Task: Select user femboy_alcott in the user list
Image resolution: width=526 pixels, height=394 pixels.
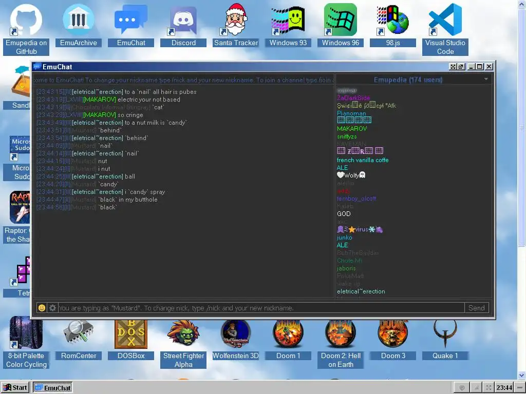Action: (356, 199)
